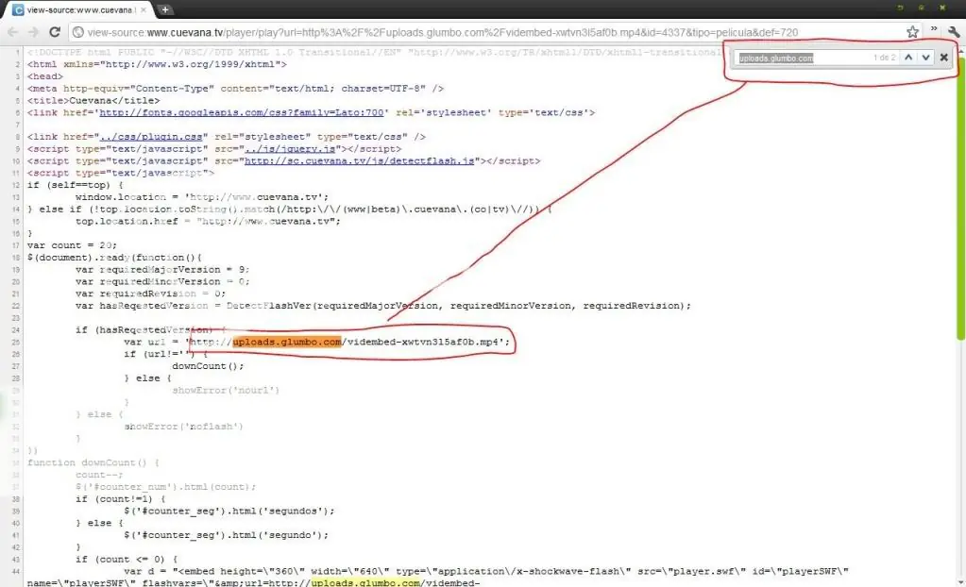The width and height of the screenshot is (966, 587).
Task: Go to next find match
Action: click(x=925, y=58)
